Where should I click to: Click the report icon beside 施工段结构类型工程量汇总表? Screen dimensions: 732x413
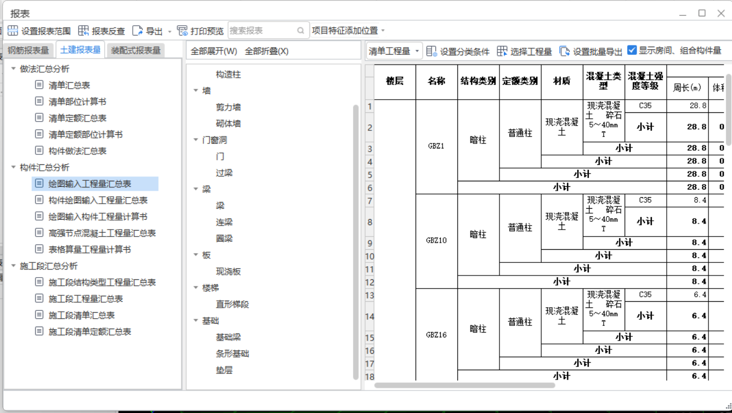[39, 282]
